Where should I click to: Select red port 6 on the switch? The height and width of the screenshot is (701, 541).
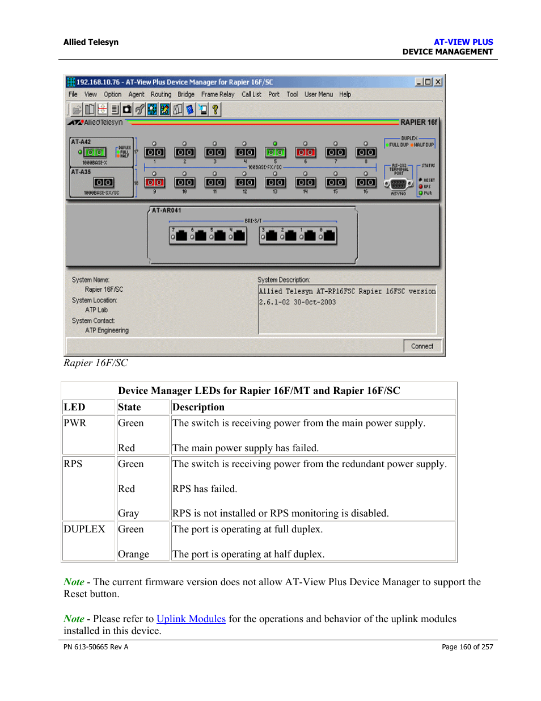pos(305,152)
